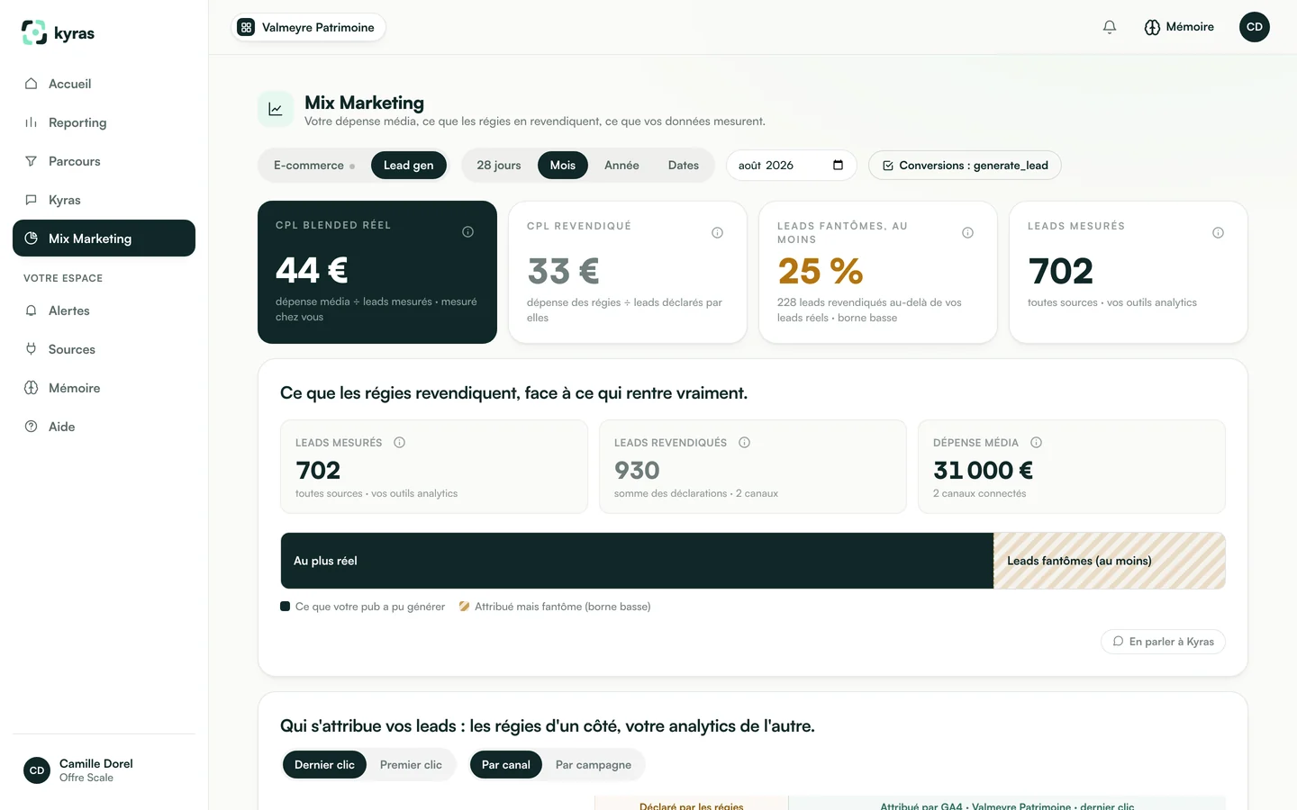Screen dimensions: 1297x810
Task: Open Aide in sidebar
Action: tap(104, 427)
